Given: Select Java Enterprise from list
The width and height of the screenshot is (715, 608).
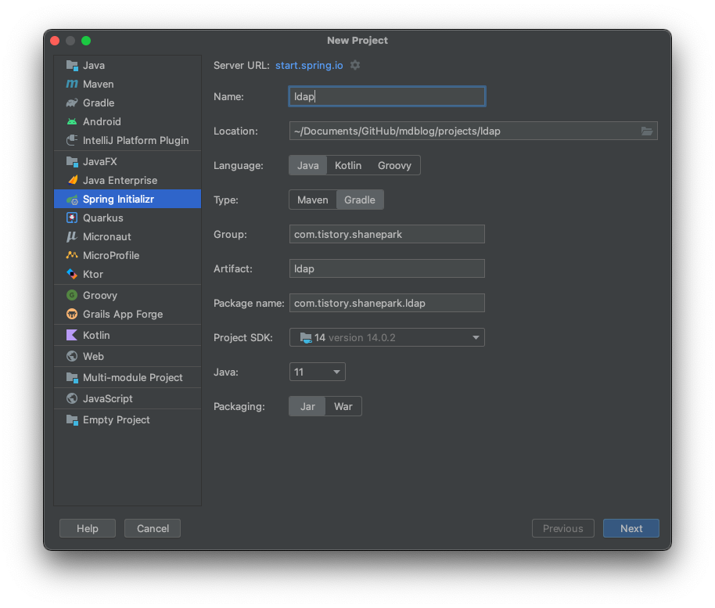Looking at the screenshot, I should pos(128,180).
